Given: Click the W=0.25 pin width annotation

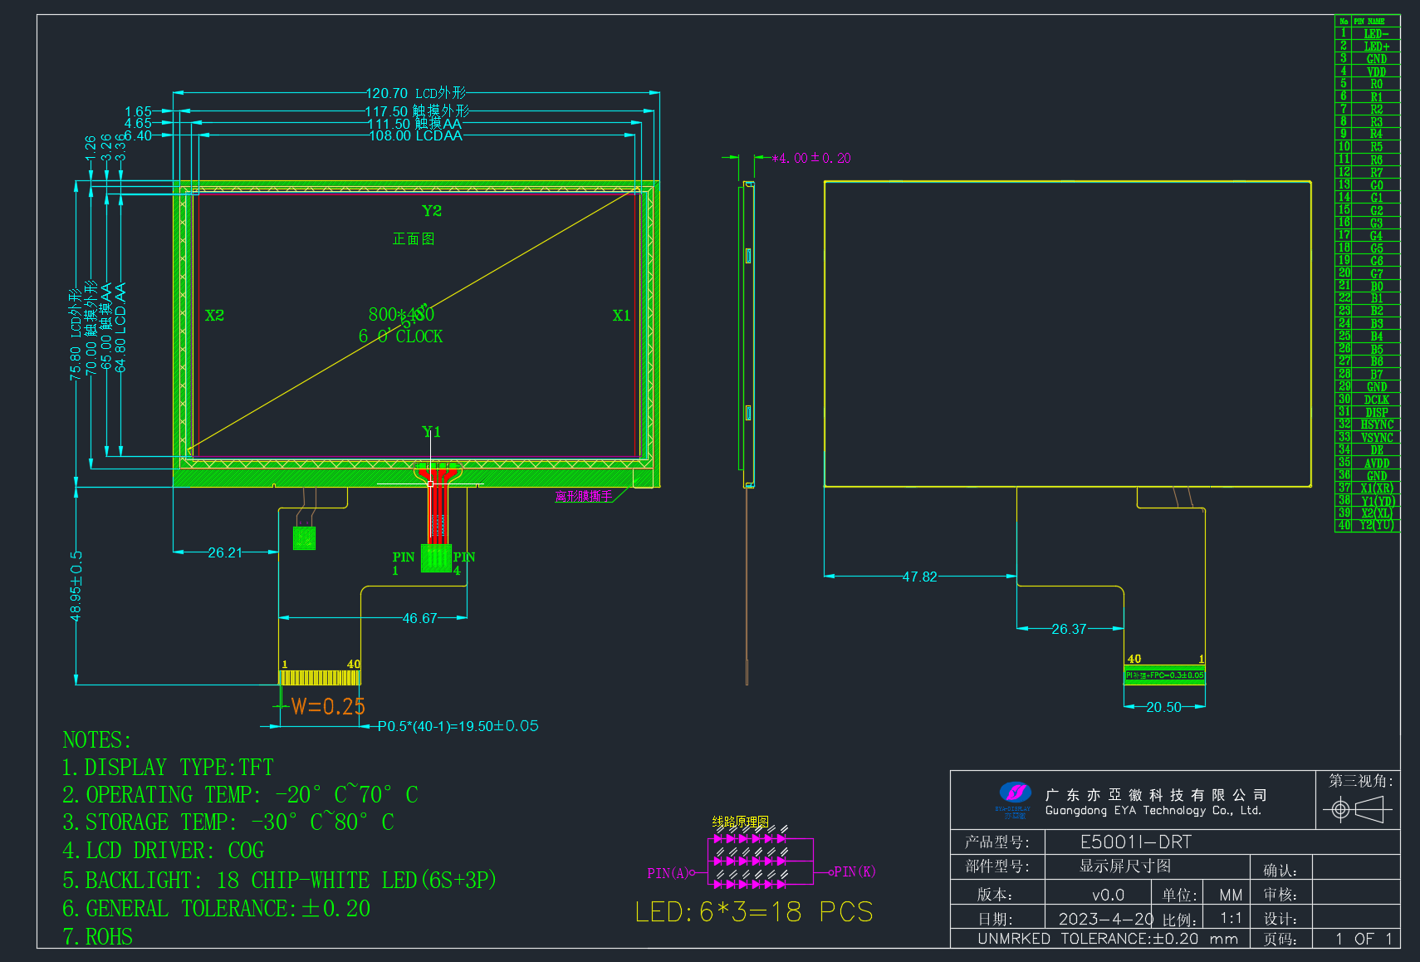Looking at the screenshot, I should (x=328, y=707).
